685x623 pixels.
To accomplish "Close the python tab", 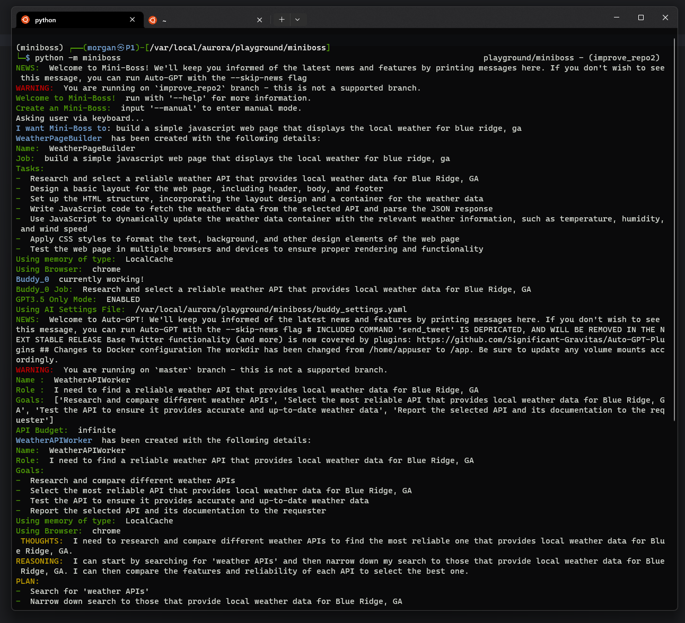I will (133, 20).
